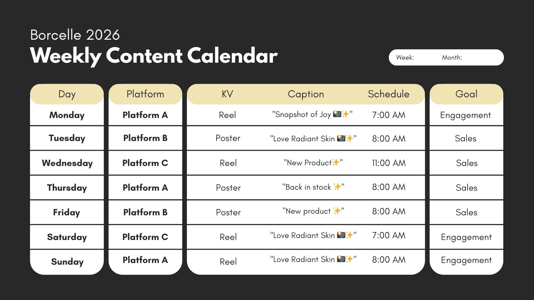Select the Day column header
This screenshot has height=300, width=534.
tap(67, 94)
